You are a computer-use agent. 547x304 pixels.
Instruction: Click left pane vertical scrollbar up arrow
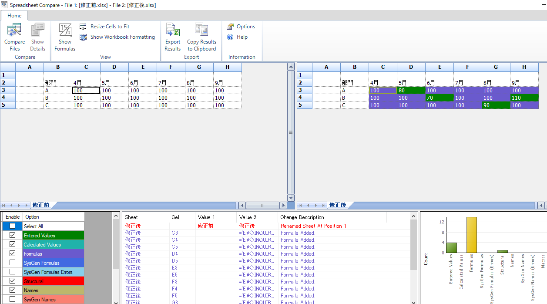click(291, 67)
